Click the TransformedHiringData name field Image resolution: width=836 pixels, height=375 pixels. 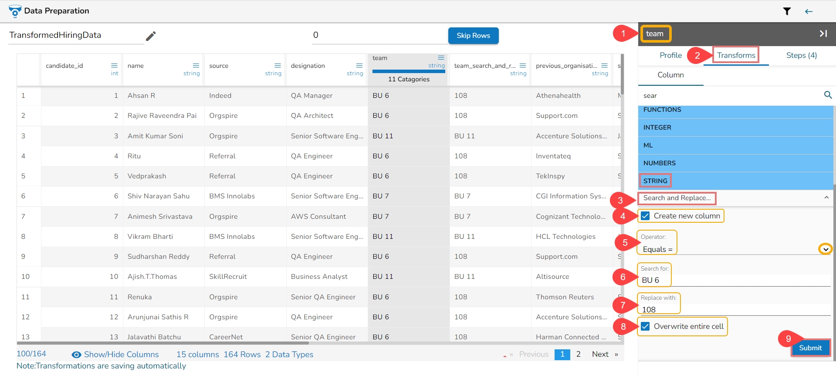(x=76, y=35)
